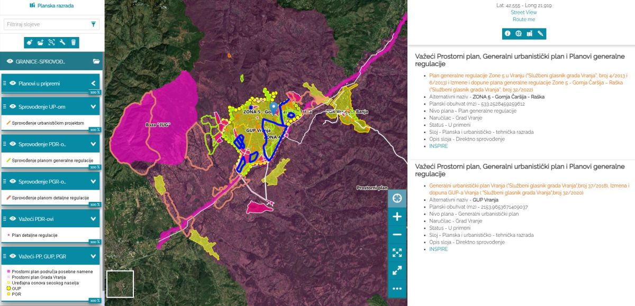Screen dimensions: 635x306
Task: Open GRANICE-SPROVOĐ.. group folder
Action: click(x=96, y=61)
